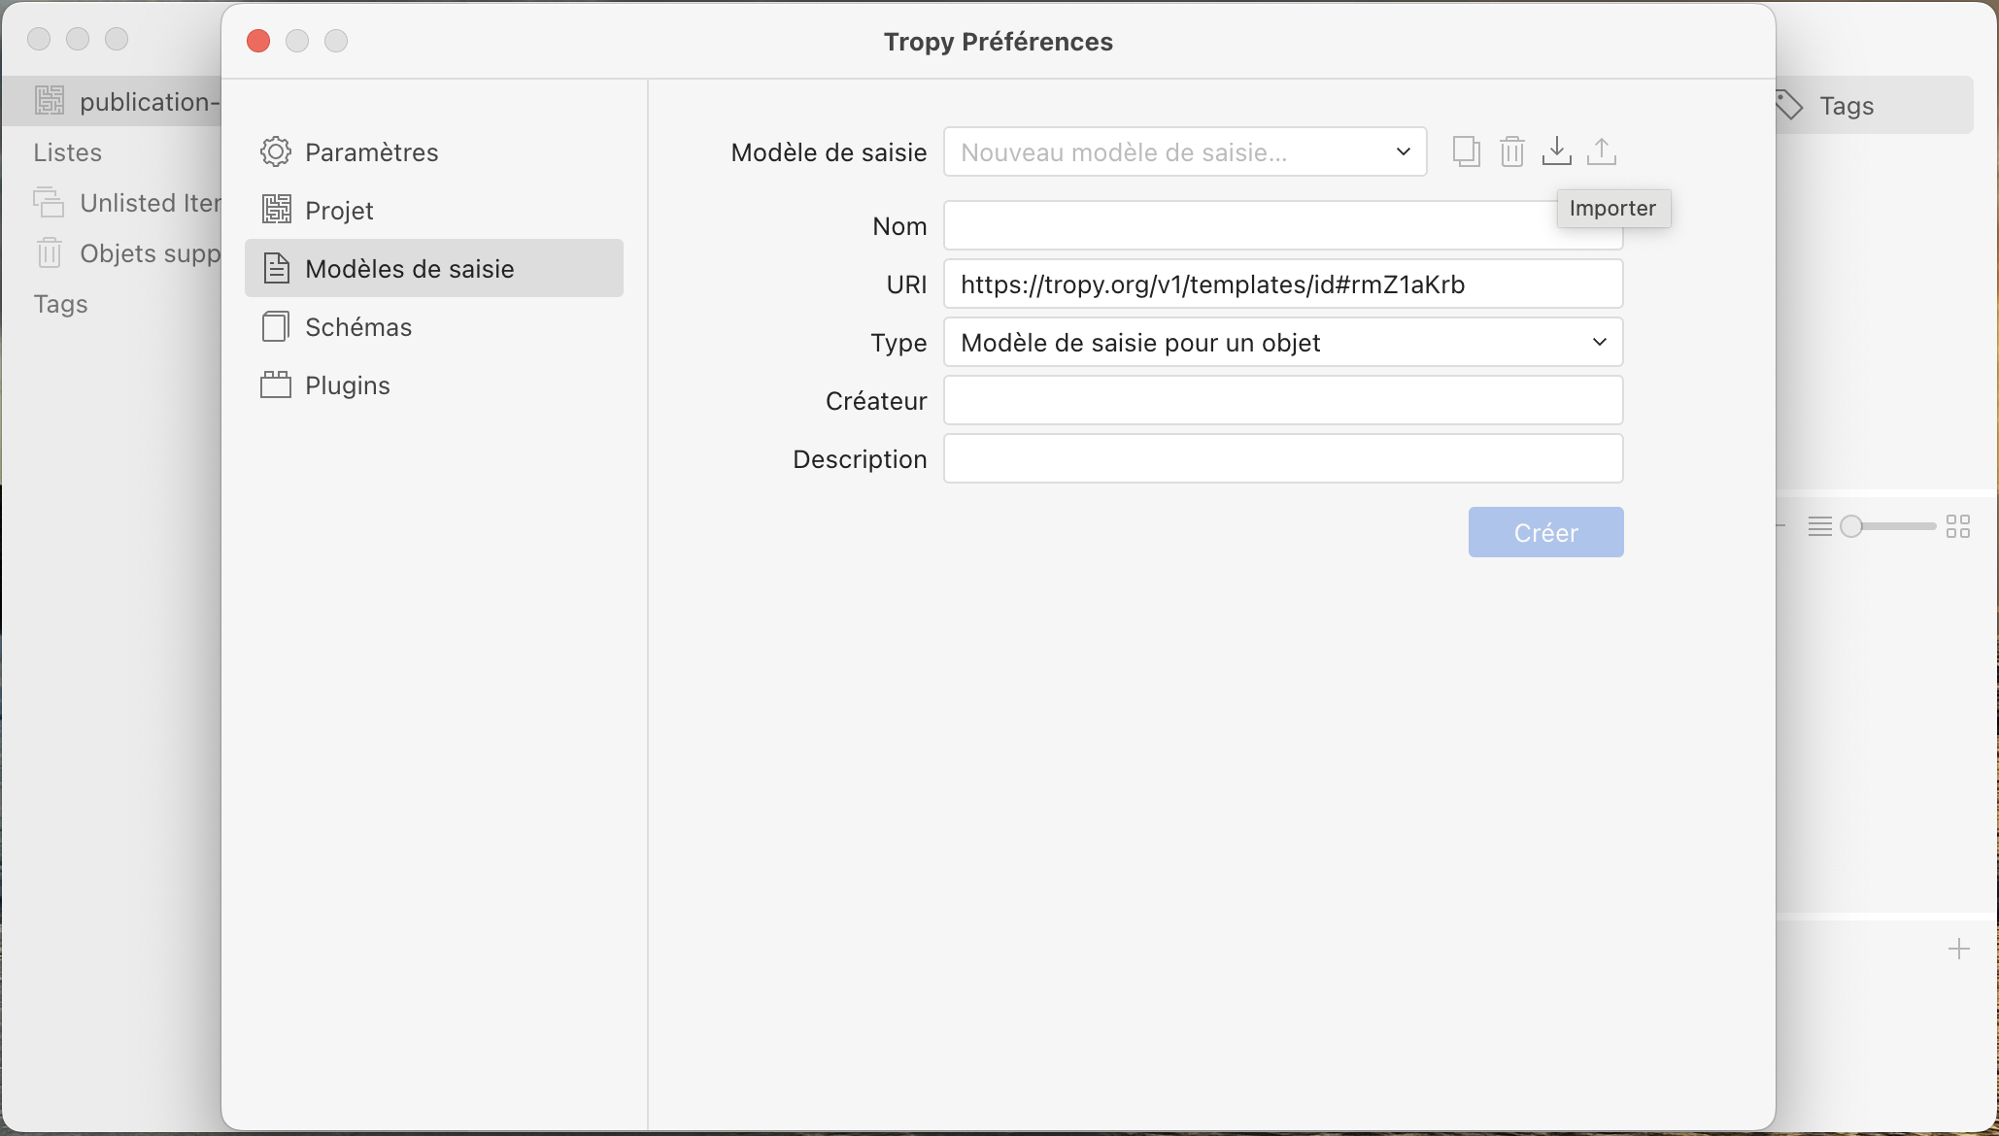
Task: Click the Import template download icon
Action: pos(1556,151)
